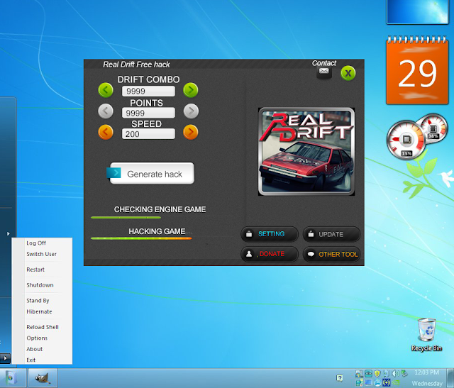Click the Speed value field

coord(148,134)
